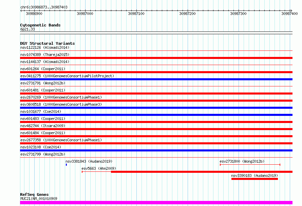
Task: Click the DGV Structural Variants track title
Action: 48,43
